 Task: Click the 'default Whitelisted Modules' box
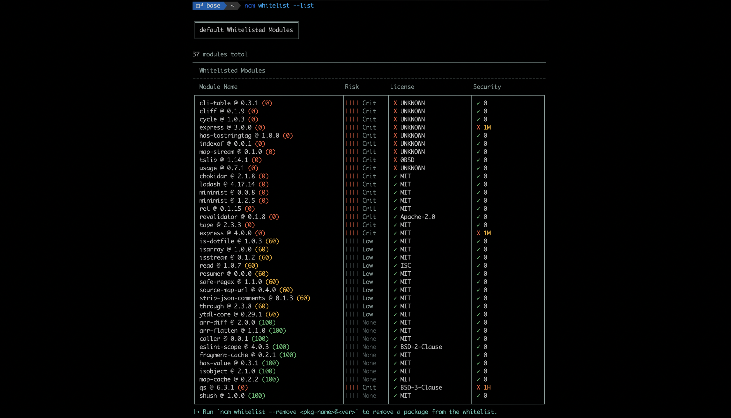click(246, 30)
